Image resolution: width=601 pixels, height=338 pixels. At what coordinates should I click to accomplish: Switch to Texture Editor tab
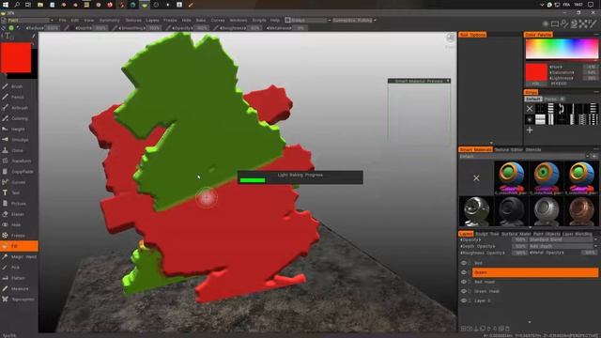click(x=509, y=150)
